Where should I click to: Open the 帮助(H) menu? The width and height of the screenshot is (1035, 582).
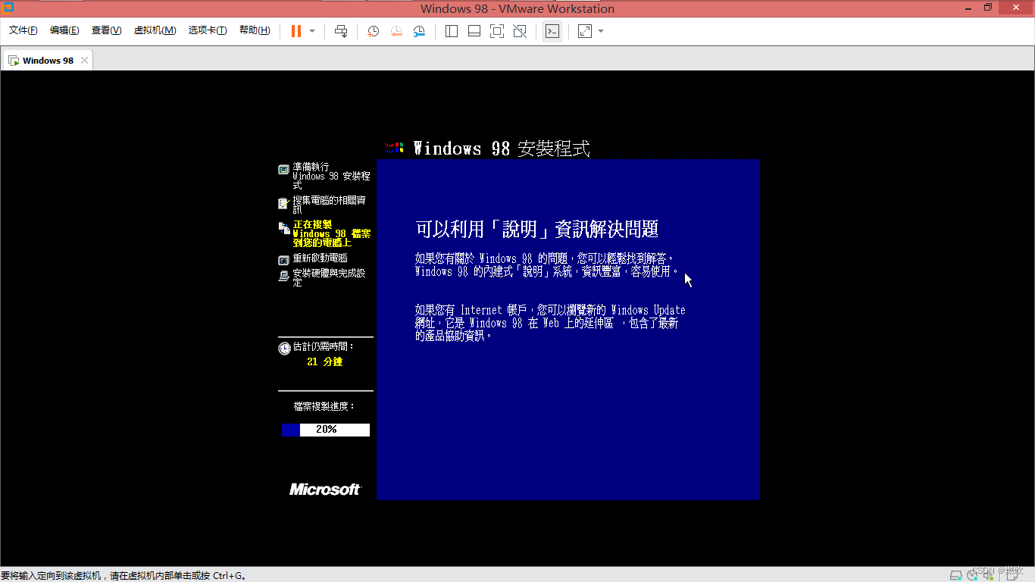255,30
